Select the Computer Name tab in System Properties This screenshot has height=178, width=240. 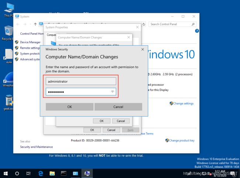click(51, 35)
